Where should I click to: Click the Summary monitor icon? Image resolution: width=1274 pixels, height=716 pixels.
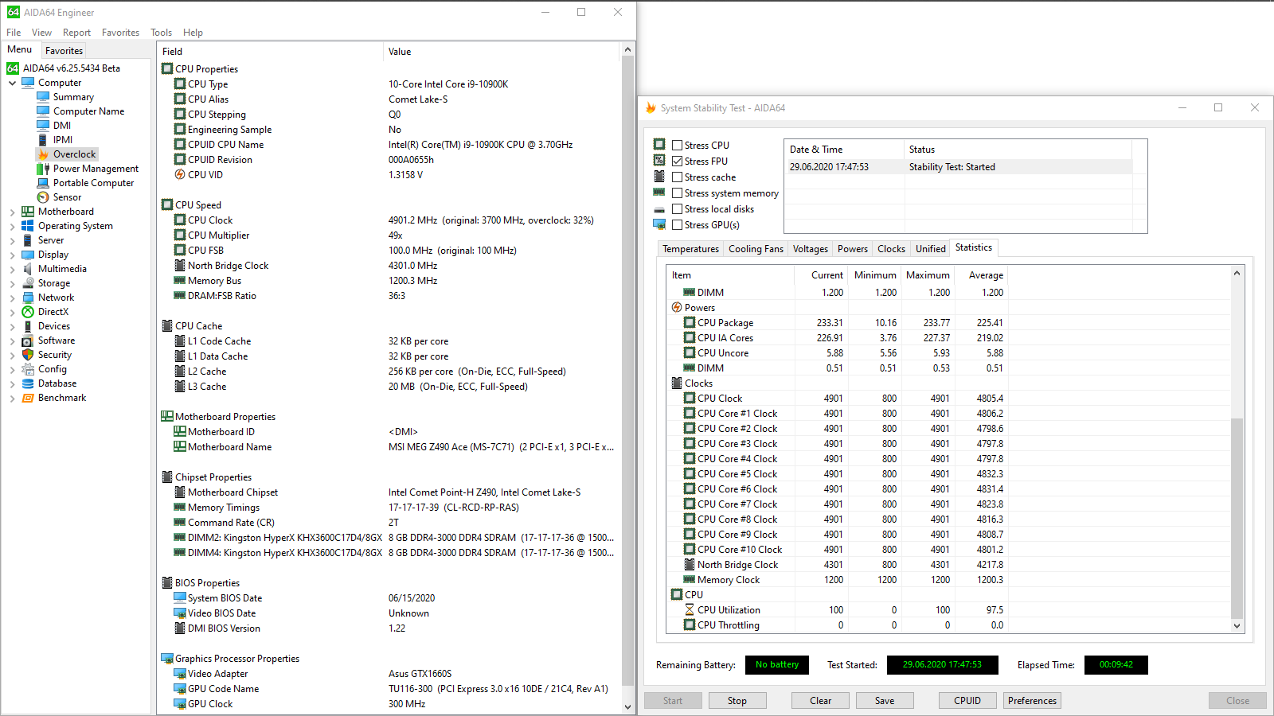click(x=43, y=97)
